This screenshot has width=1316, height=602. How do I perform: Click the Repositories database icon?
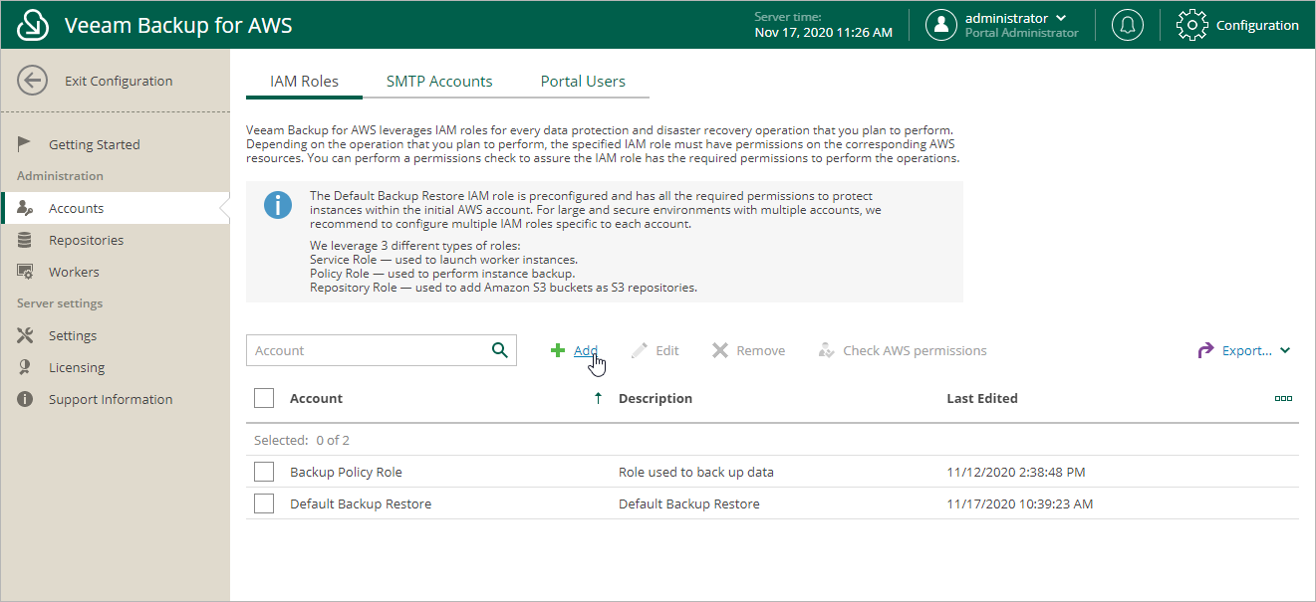click(x=25, y=240)
